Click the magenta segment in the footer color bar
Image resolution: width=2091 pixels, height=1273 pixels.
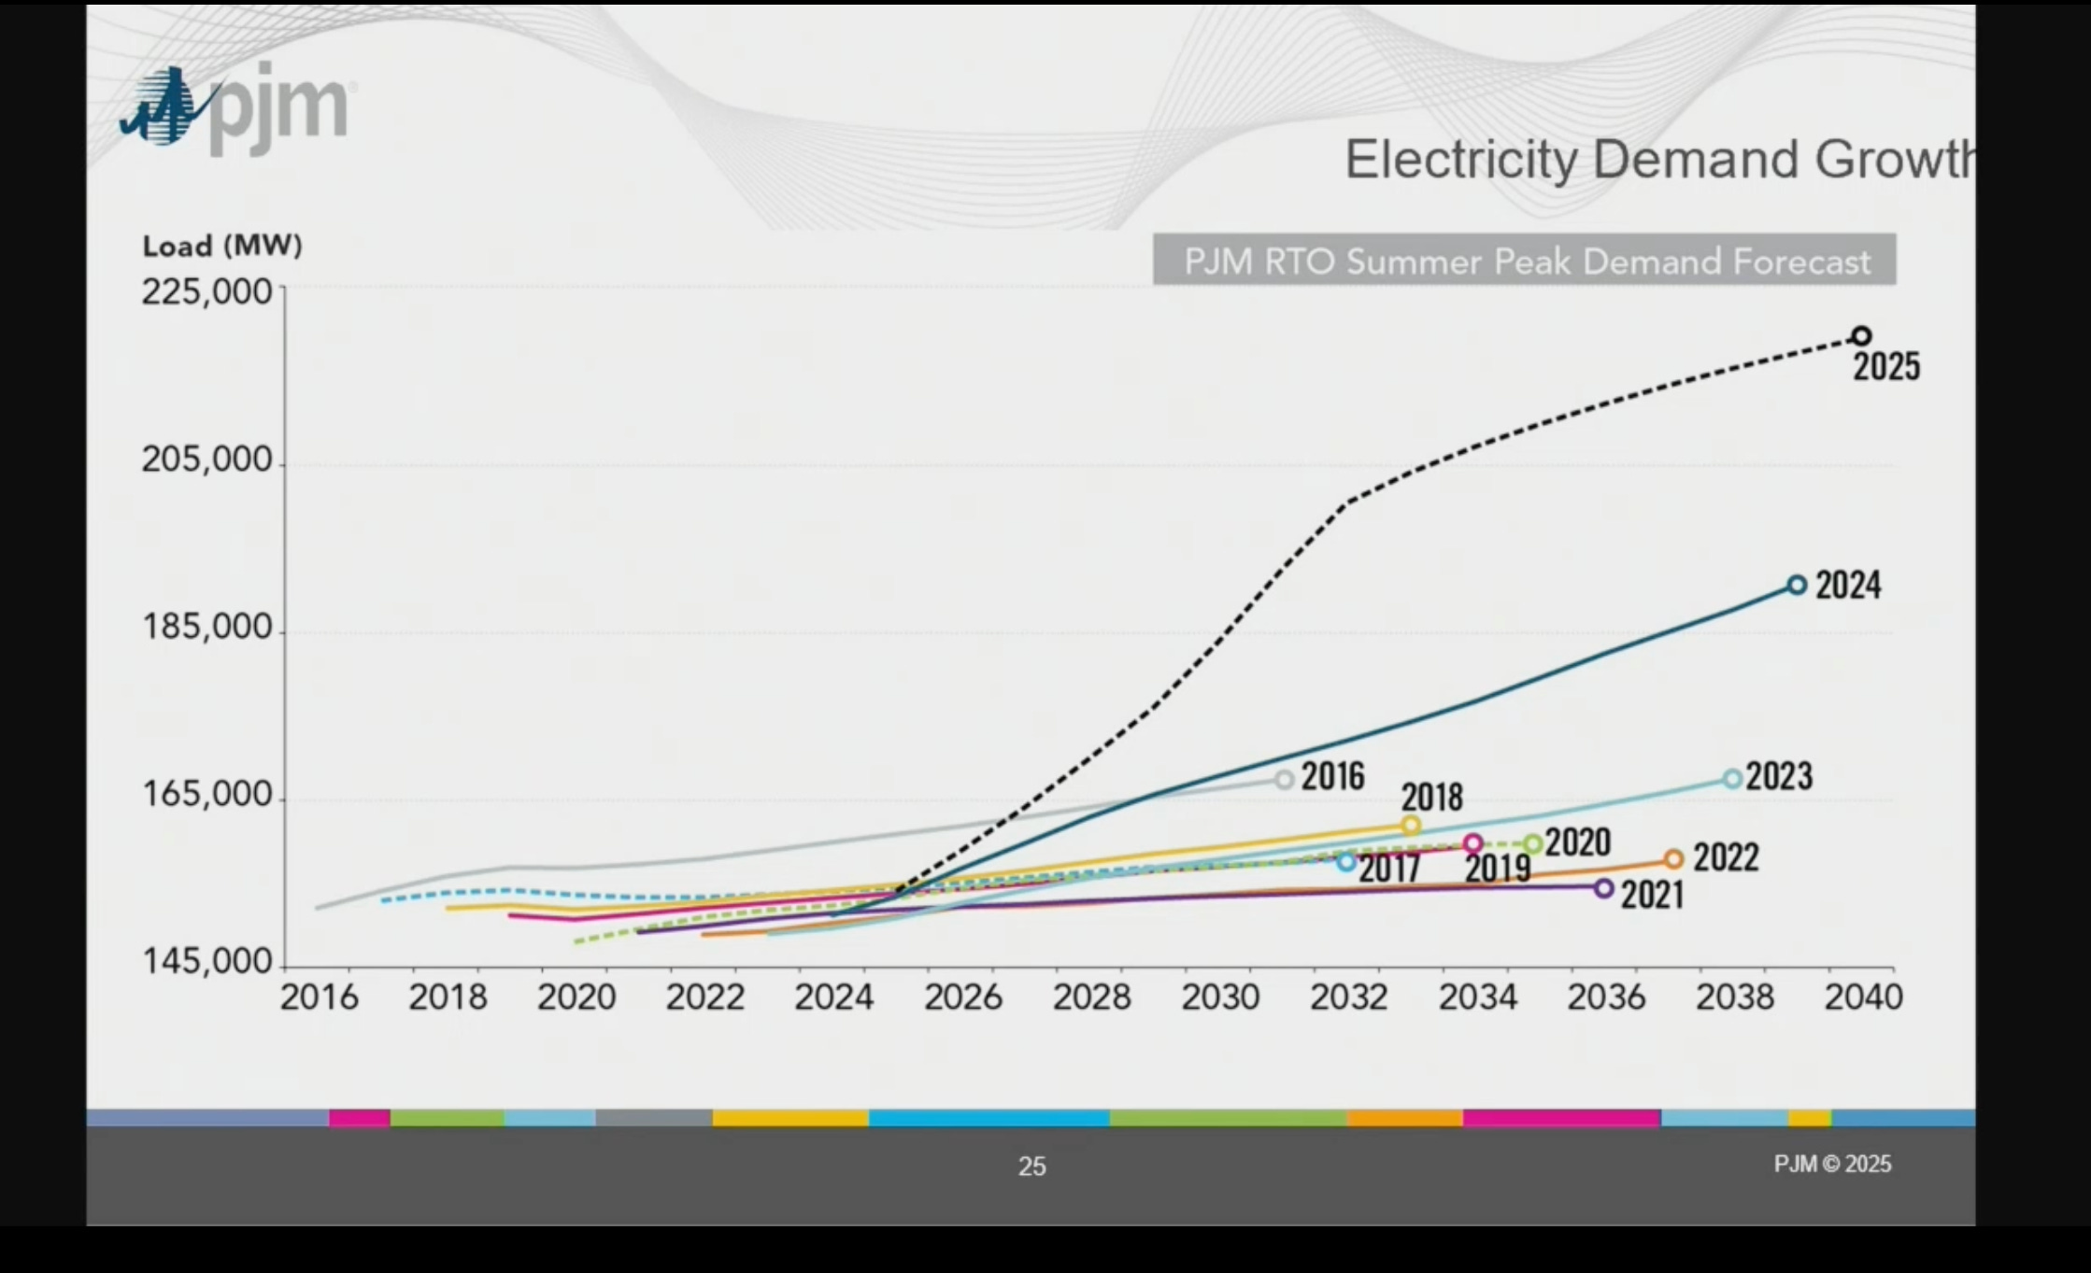click(x=1560, y=1118)
